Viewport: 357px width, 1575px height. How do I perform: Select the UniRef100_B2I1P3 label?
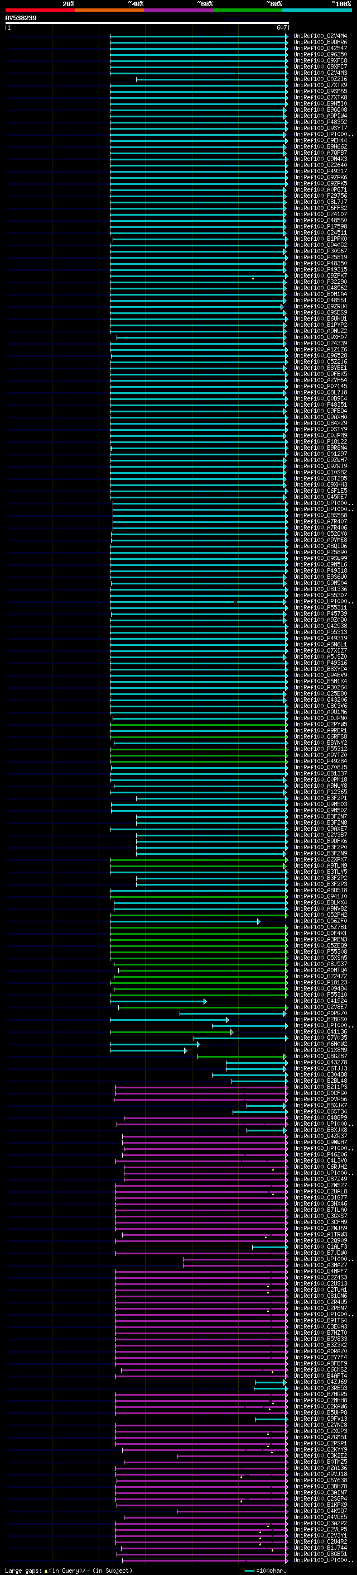point(320,1087)
